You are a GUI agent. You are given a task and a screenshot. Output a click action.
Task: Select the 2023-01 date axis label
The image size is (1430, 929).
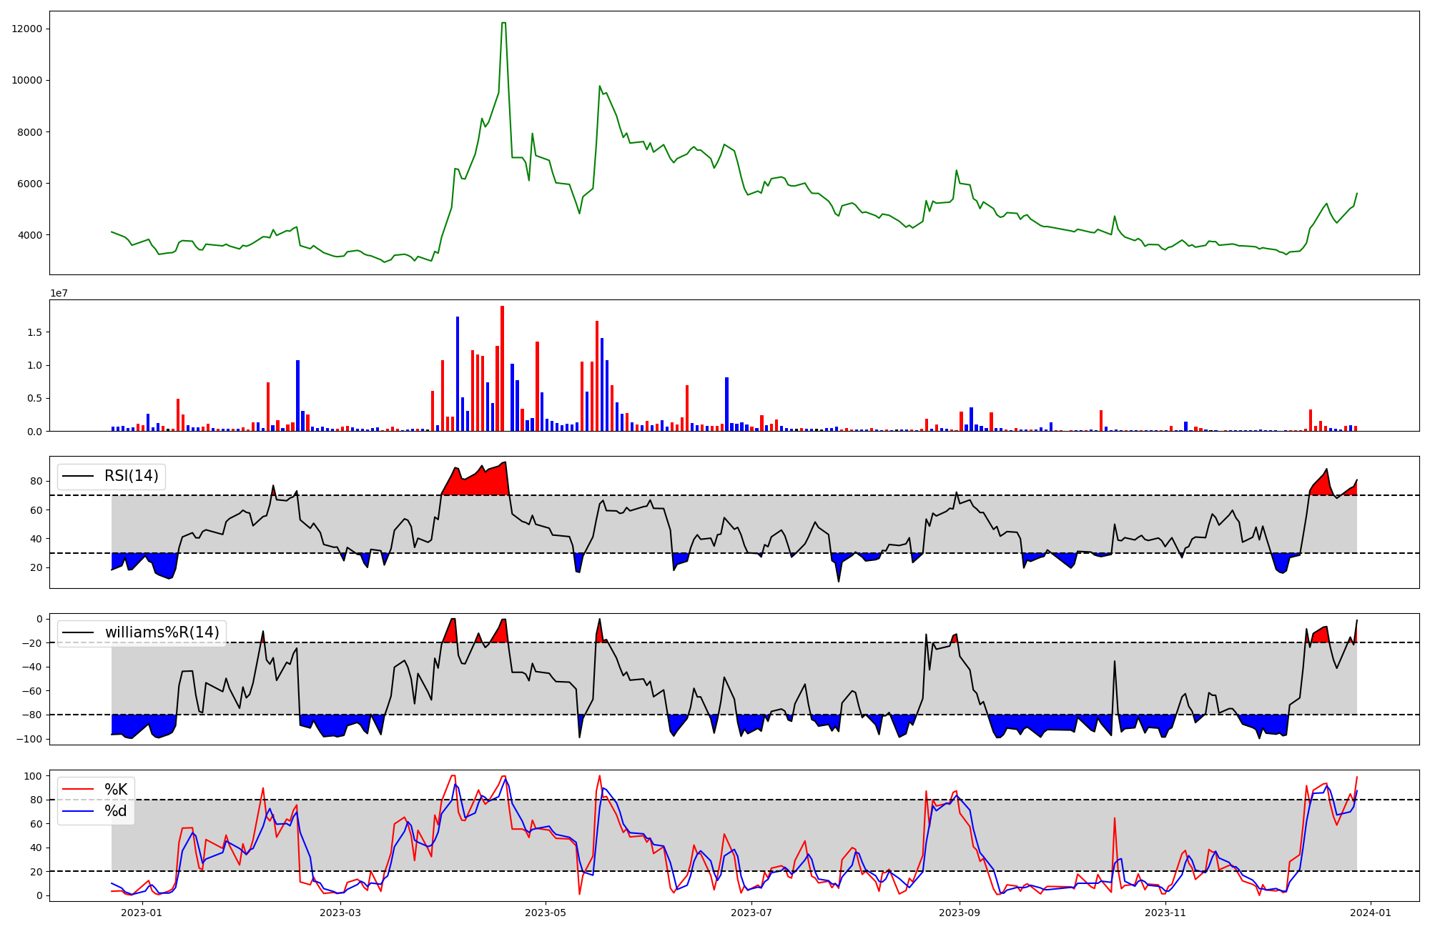[x=142, y=913]
